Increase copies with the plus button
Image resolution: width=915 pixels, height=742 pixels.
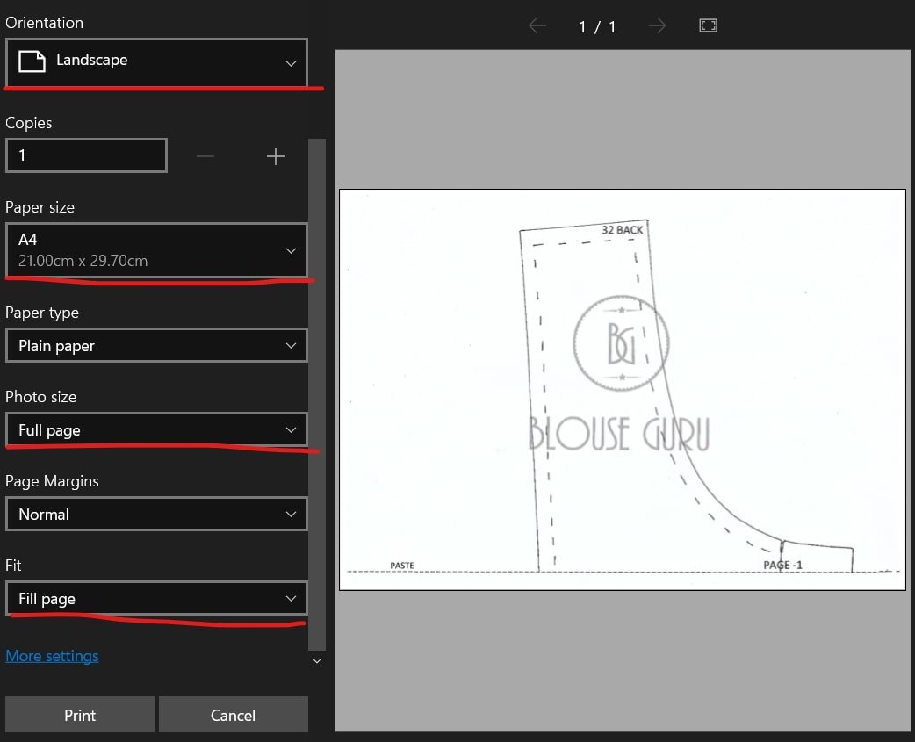pyautogui.click(x=276, y=156)
